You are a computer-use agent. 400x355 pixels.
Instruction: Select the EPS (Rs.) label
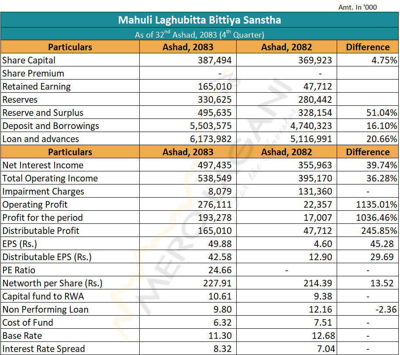20,244
